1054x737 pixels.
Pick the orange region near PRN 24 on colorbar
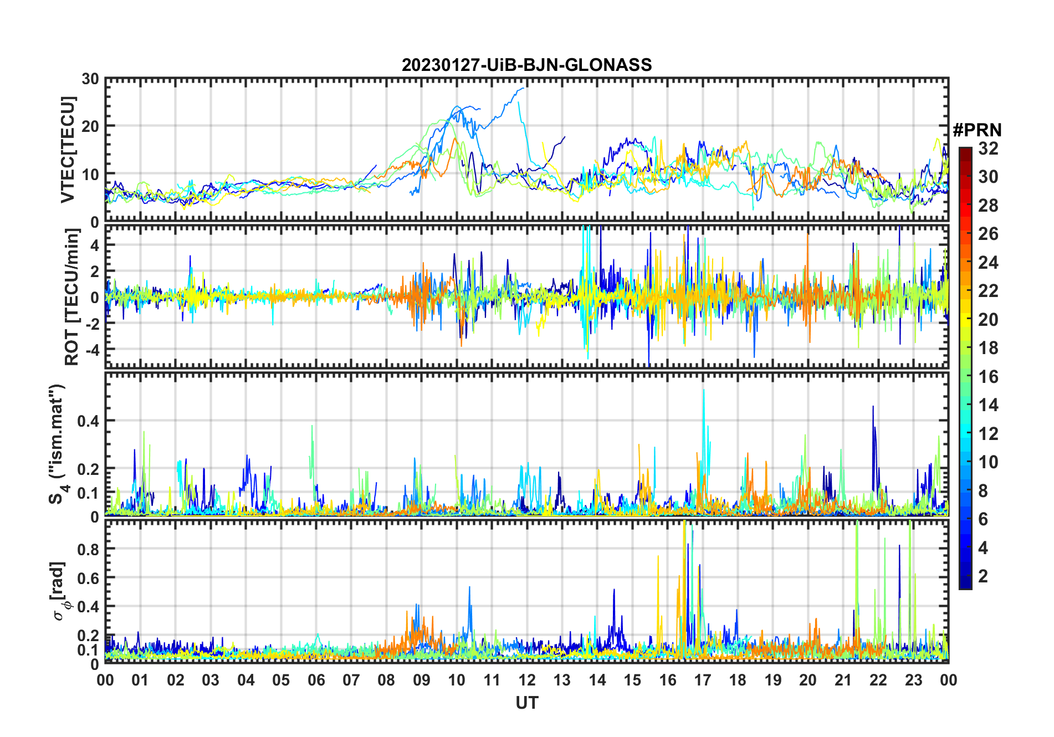coord(965,263)
